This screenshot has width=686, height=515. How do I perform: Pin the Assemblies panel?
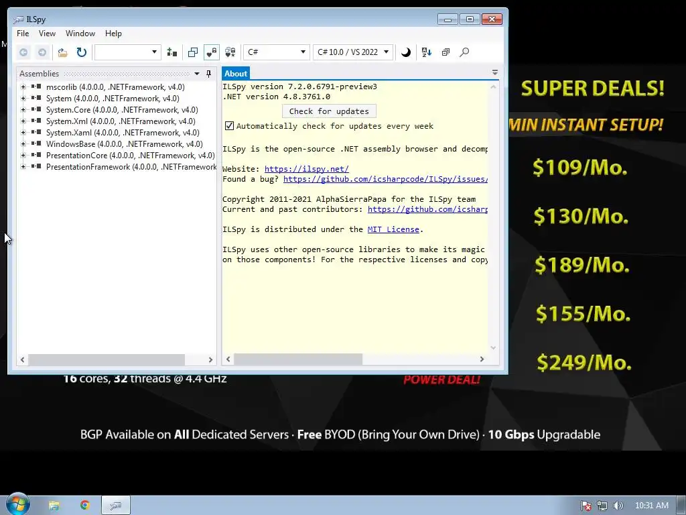(x=209, y=74)
